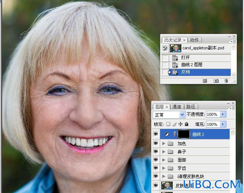Click the folder icon of 加色 group
The width and height of the screenshot is (244, 193).
pyautogui.click(x=171, y=143)
